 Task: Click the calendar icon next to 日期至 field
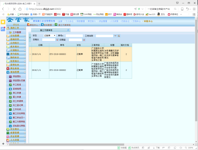click(84, 40)
